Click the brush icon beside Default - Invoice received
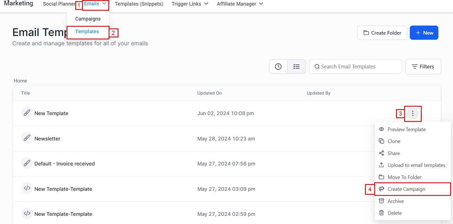The width and height of the screenshot is (453, 224). pos(27,163)
